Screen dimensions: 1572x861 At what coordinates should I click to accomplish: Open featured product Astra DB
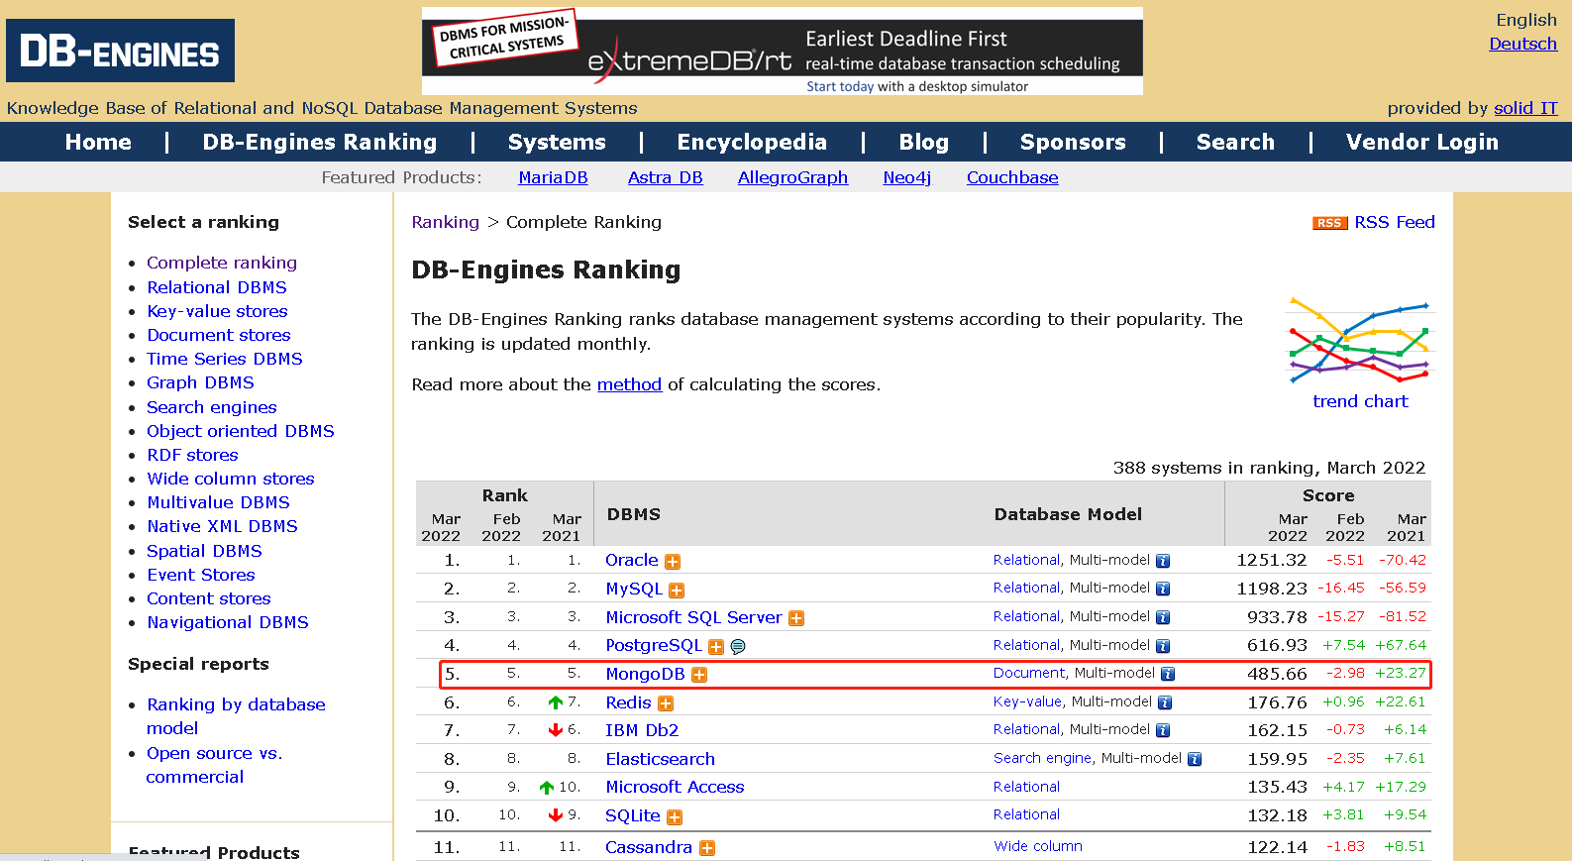665,177
